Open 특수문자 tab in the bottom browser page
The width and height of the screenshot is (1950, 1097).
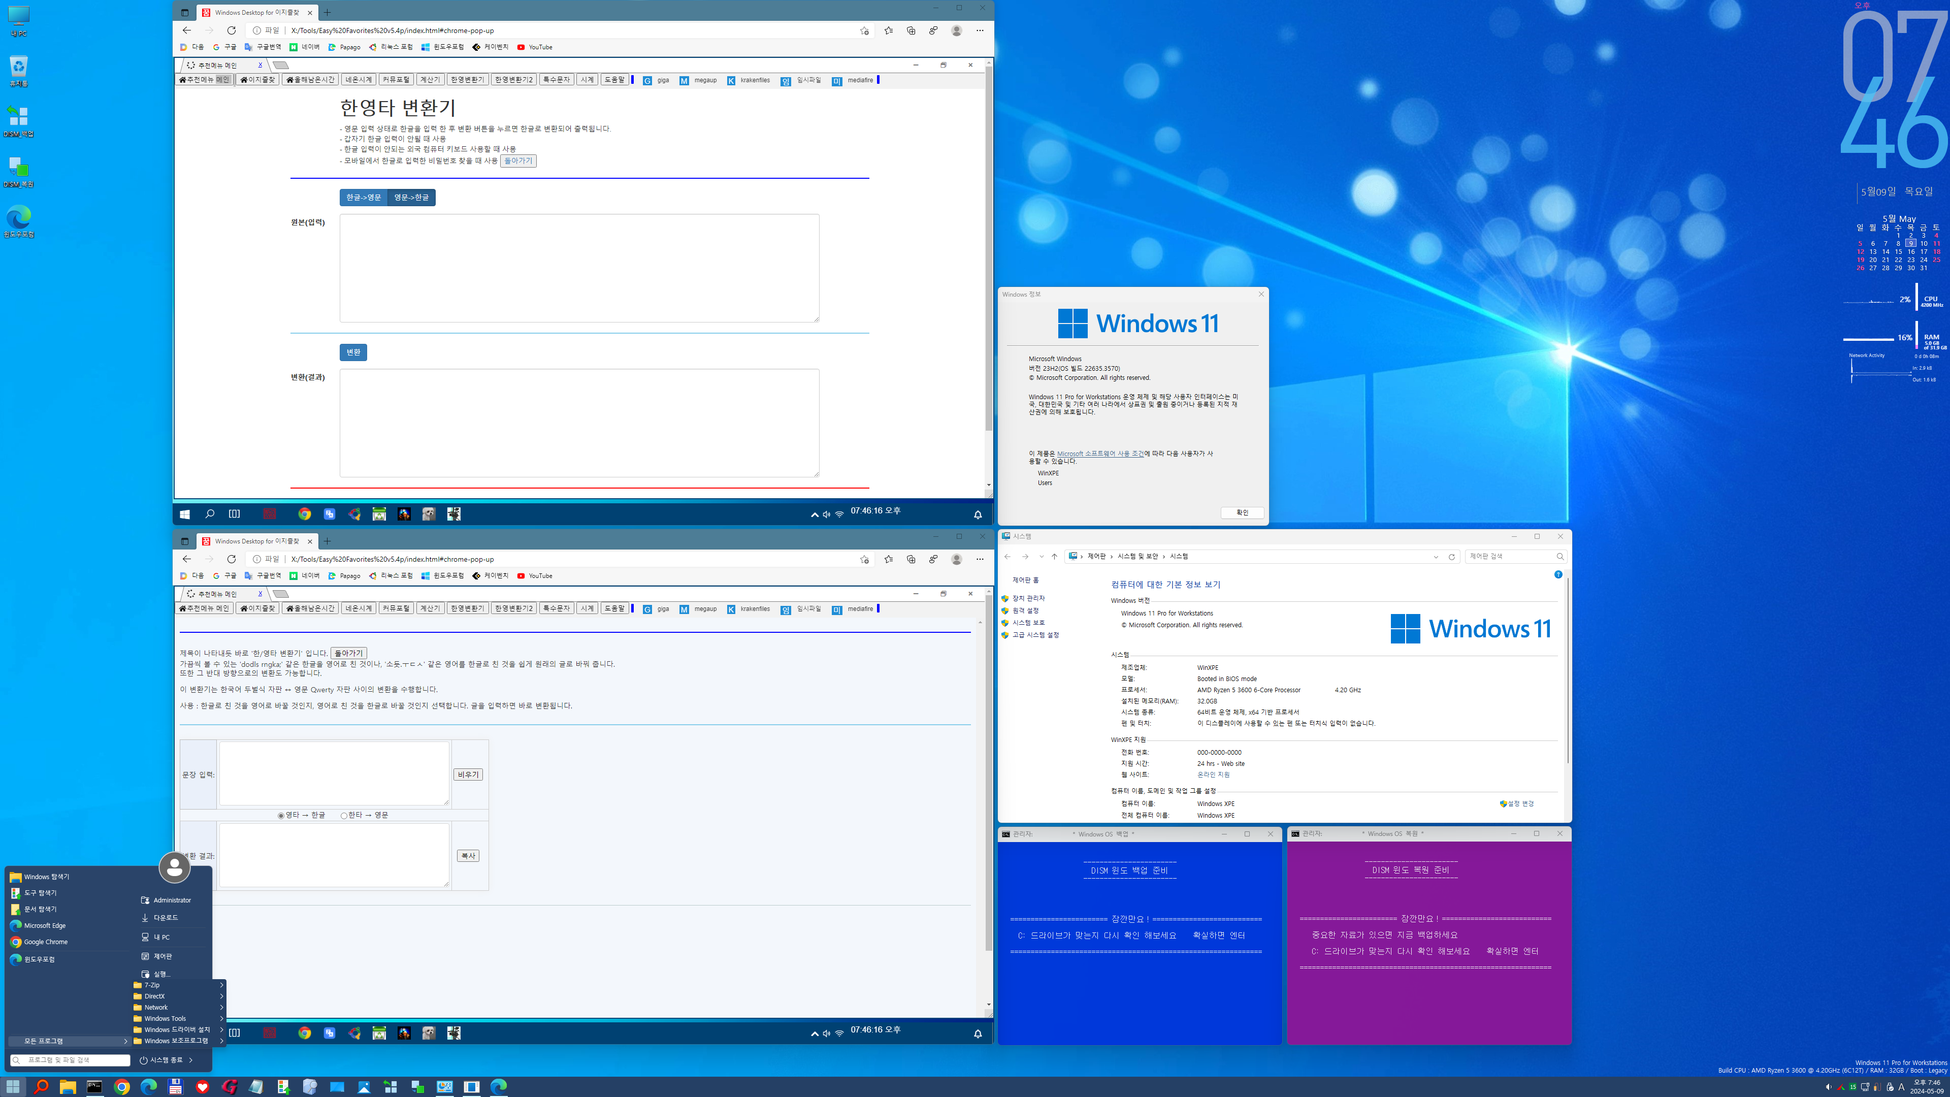click(556, 609)
